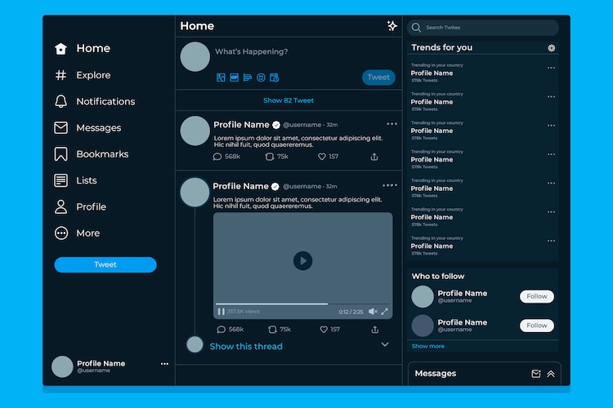Expand thread using chevron beside Show this thread
Image resolution: width=613 pixels, height=408 pixels.
tap(385, 344)
